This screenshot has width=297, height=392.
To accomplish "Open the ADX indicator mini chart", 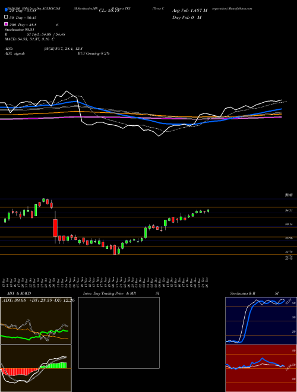I will (x=36, y=321).
